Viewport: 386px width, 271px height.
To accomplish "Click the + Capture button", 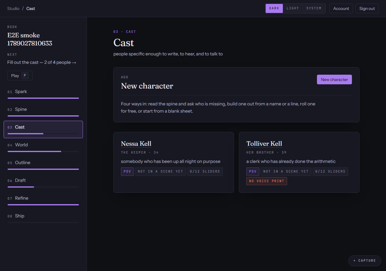I will click(x=365, y=261).
